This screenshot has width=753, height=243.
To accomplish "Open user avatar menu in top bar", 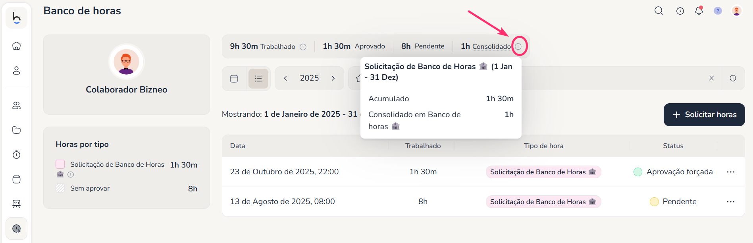I will (736, 11).
